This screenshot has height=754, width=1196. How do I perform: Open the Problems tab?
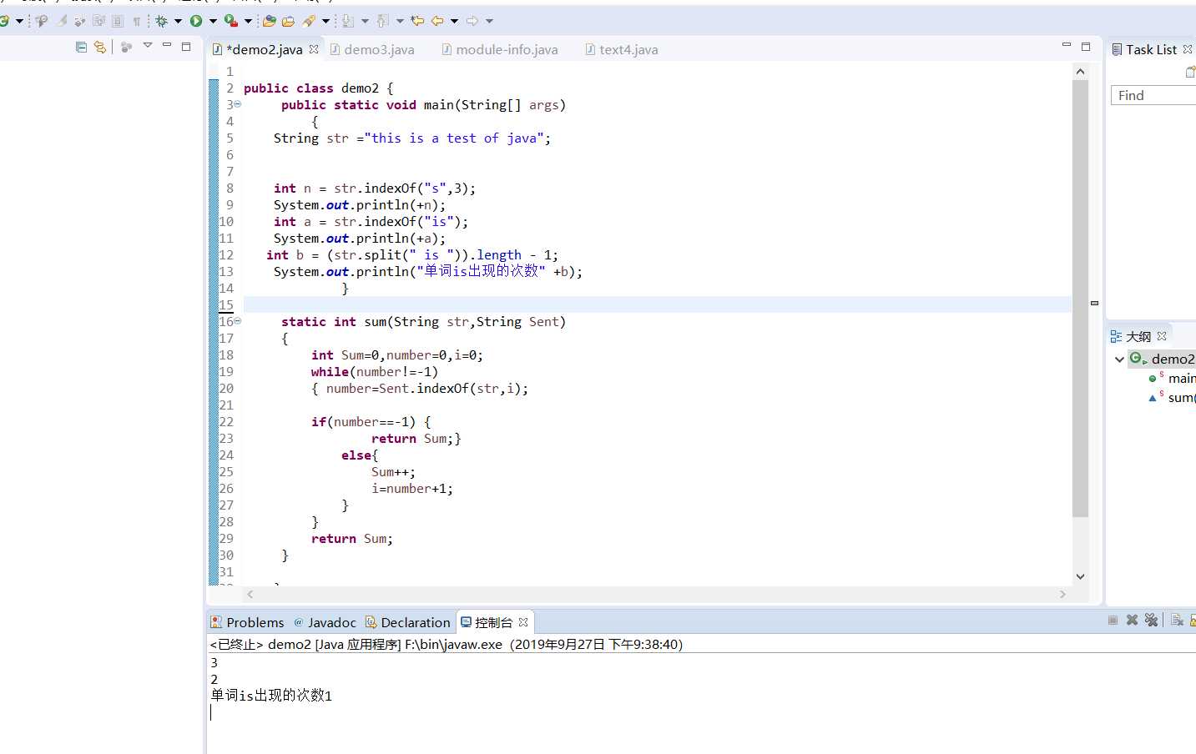pyautogui.click(x=248, y=622)
